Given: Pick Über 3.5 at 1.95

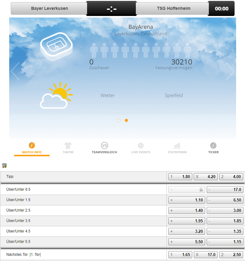Looking at the screenshot, I should pos(187,221).
